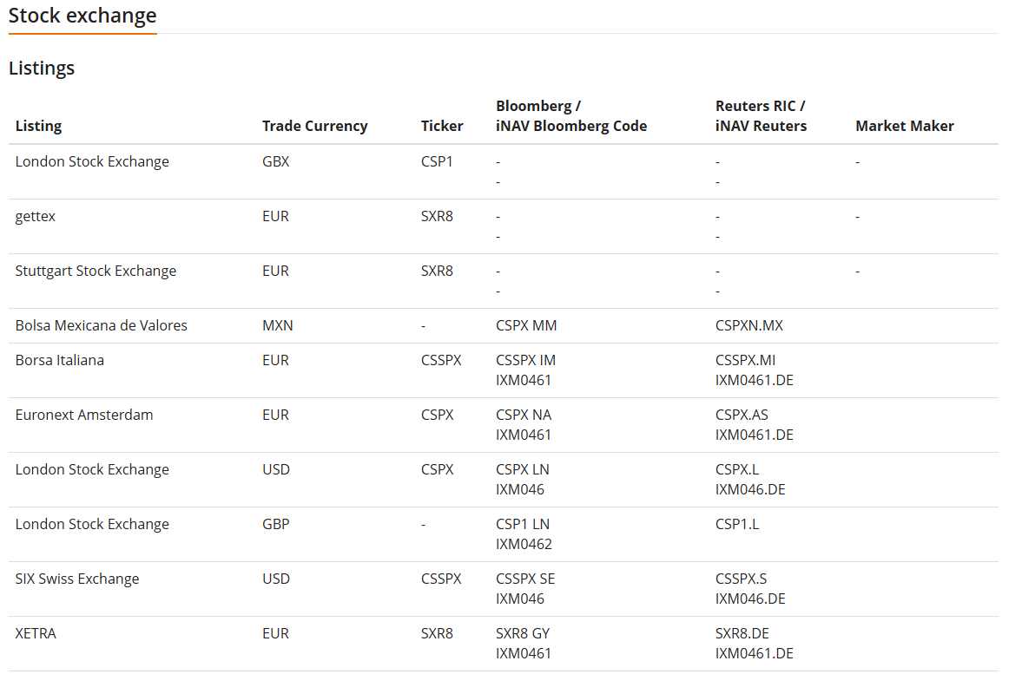Select IXM0461.DE in the XETRA row
The width and height of the screenshot is (1009, 674).
click(x=755, y=653)
